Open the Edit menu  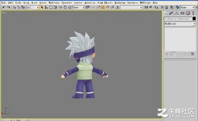[11, 3]
